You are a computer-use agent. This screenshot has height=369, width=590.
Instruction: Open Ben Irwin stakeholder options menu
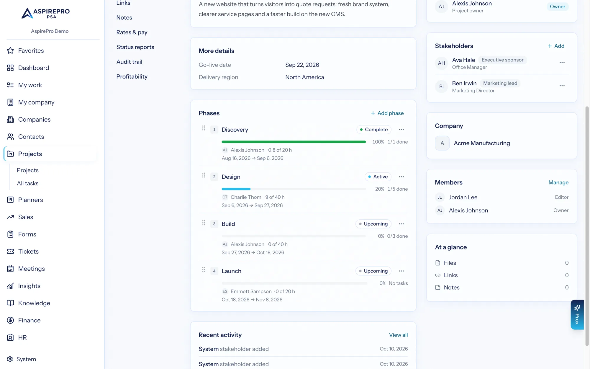pos(562,86)
